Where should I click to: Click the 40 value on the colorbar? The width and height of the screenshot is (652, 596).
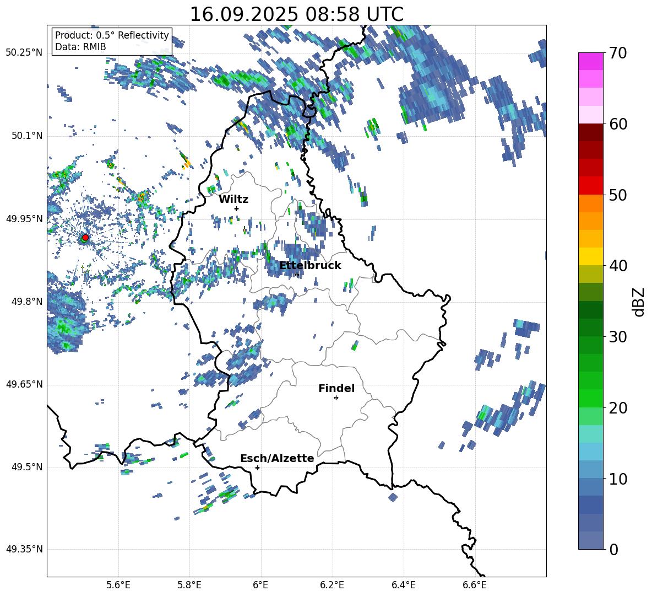pos(618,266)
